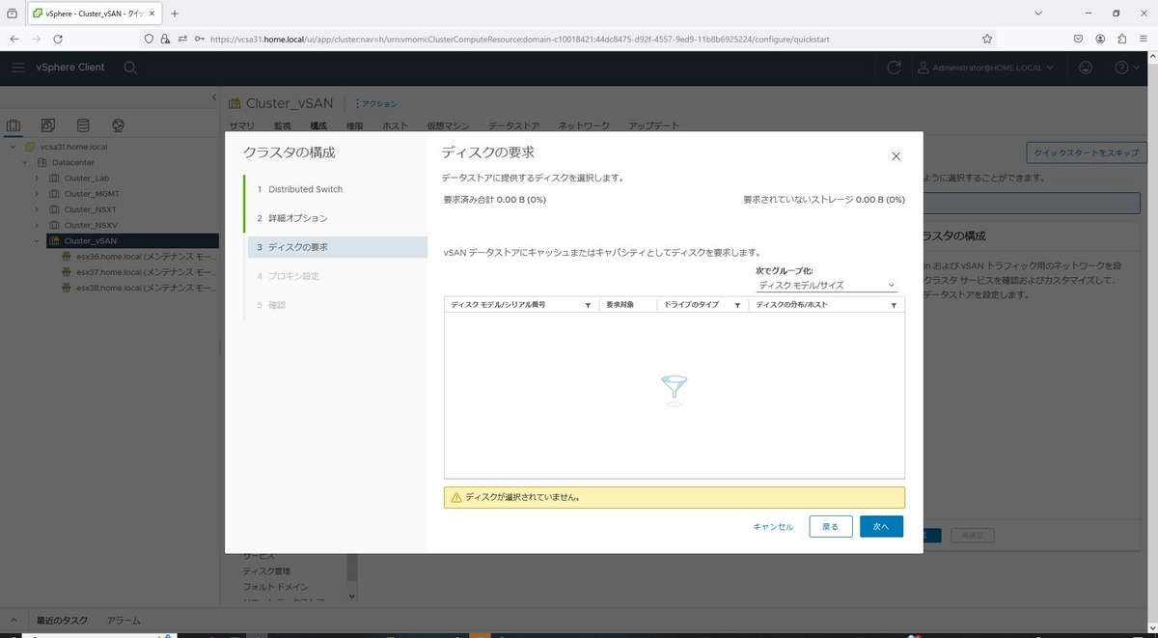Viewport: 1158px width, 638px height.
Task: Filter the ドライブのタイプ column
Action: tap(737, 305)
